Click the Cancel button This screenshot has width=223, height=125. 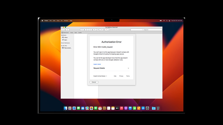click(x=94, y=82)
